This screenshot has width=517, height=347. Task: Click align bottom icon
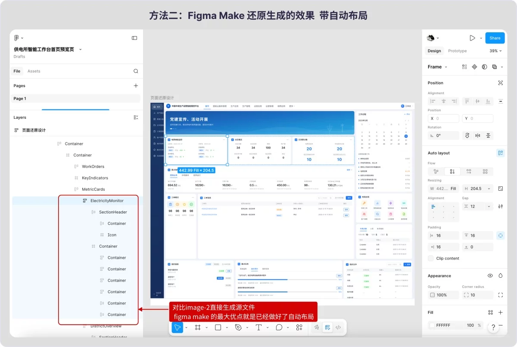tap(488, 101)
